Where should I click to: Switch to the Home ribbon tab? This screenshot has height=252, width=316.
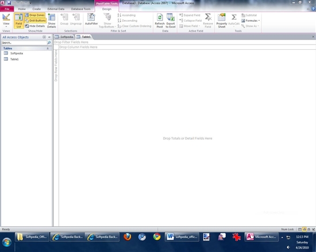point(22,9)
